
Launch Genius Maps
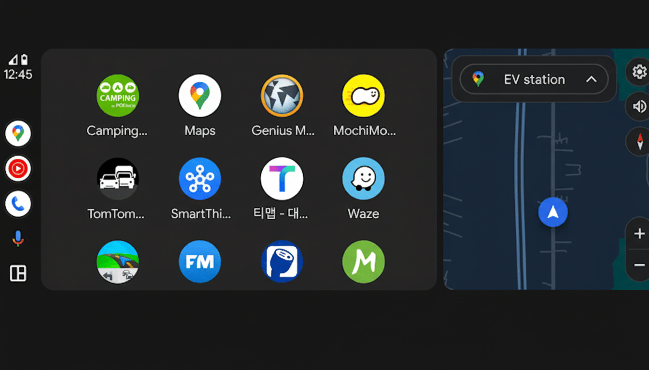point(282,95)
